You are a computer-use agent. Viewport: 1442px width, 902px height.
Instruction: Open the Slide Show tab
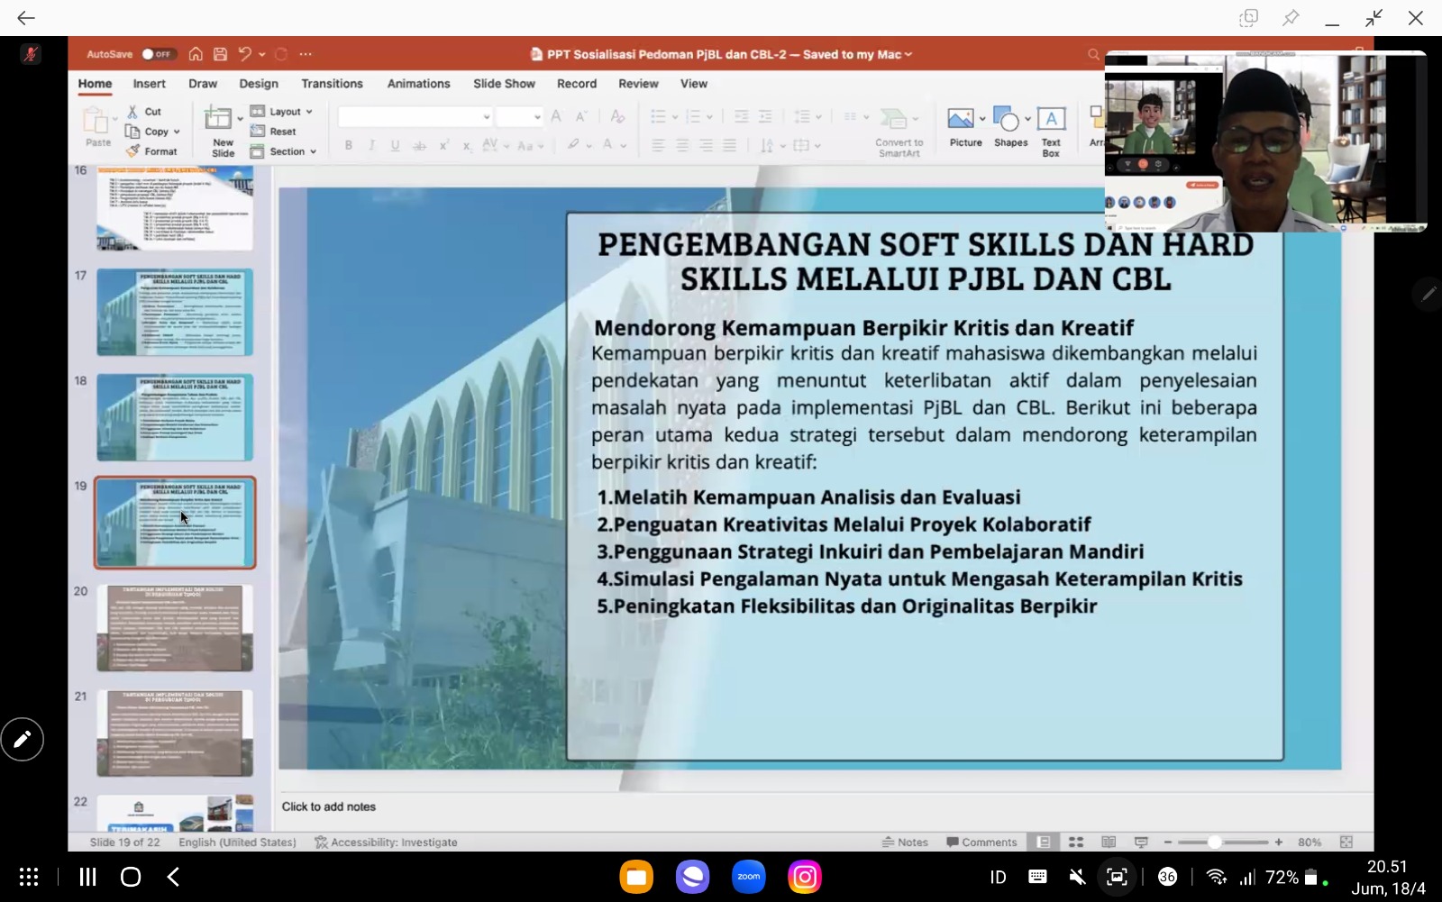(504, 84)
